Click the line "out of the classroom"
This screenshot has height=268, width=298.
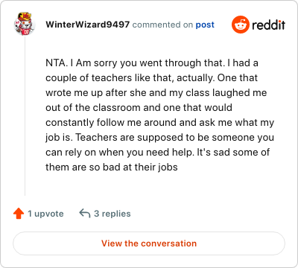pyautogui.click(x=139, y=108)
